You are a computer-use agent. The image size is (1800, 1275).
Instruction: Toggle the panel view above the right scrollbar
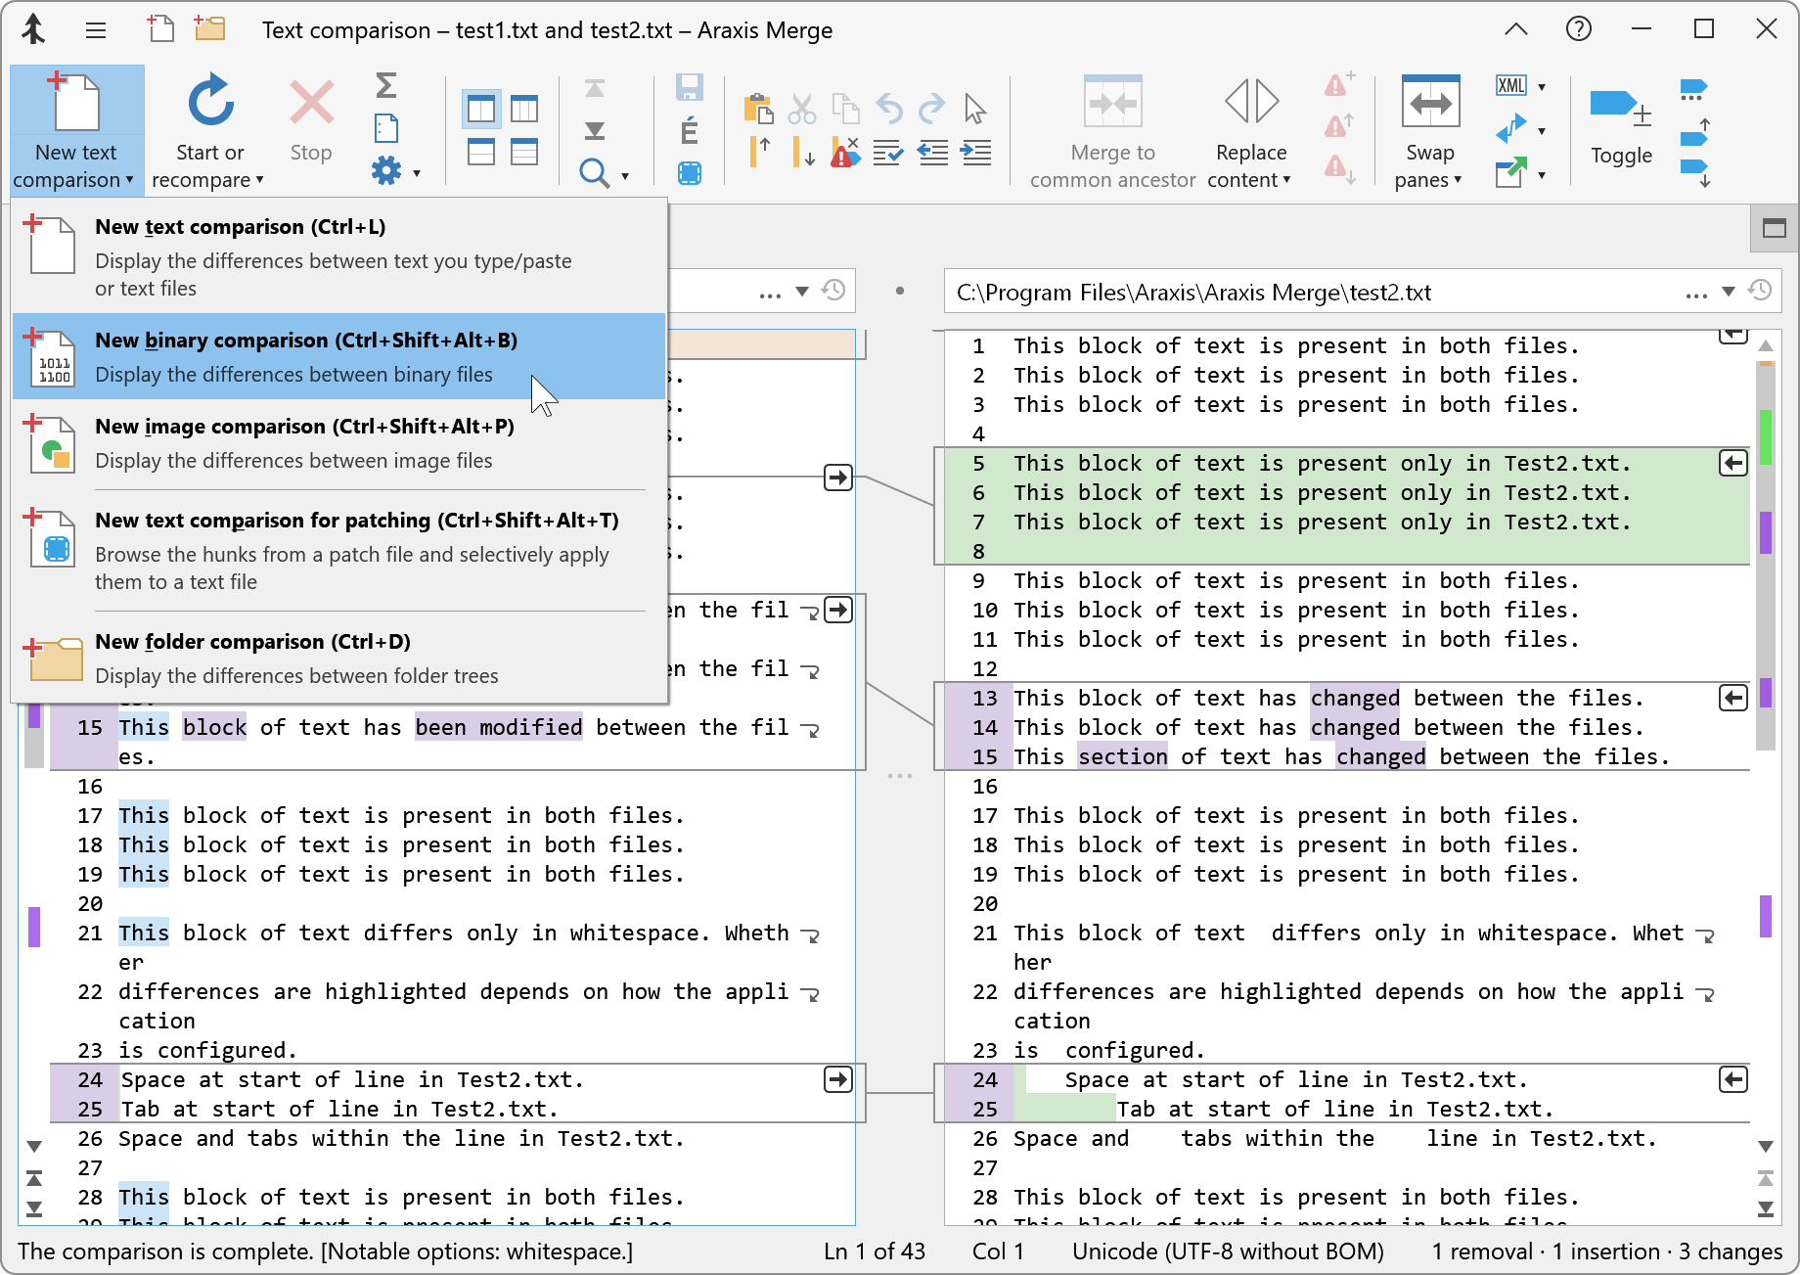tap(1774, 228)
